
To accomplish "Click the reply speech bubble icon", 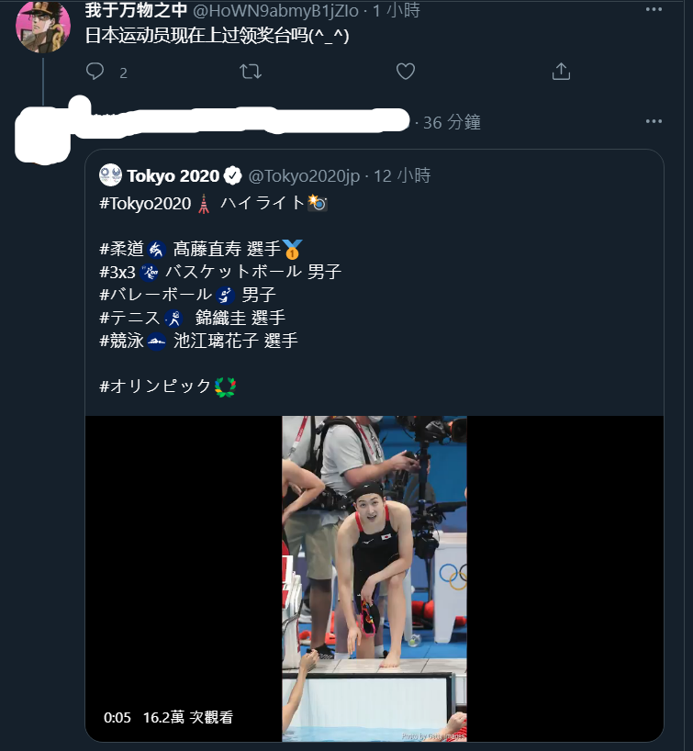I will coord(95,72).
